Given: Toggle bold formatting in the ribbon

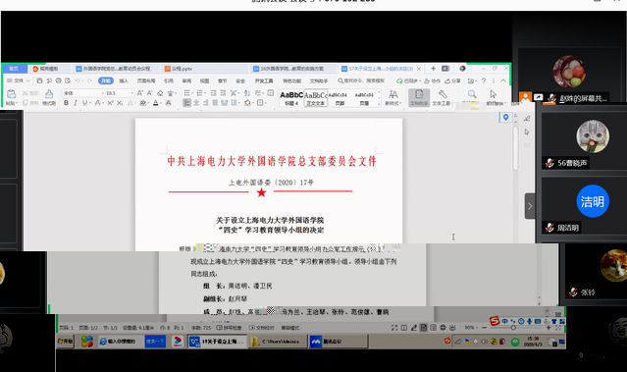Looking at the screenshot, I should coord(66,103).
